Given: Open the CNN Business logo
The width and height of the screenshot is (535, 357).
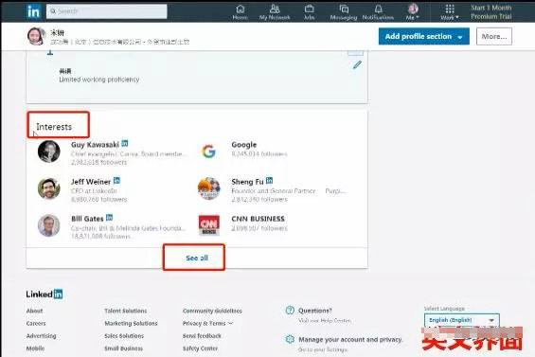Looking at the screenshot, I should point(209,225).
